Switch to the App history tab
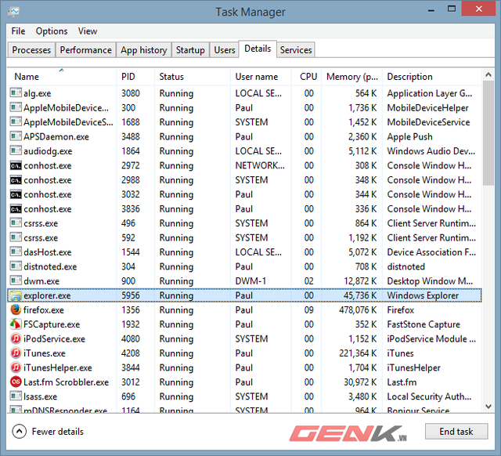The width and height of the screenshot is (501, 456). 144,50
